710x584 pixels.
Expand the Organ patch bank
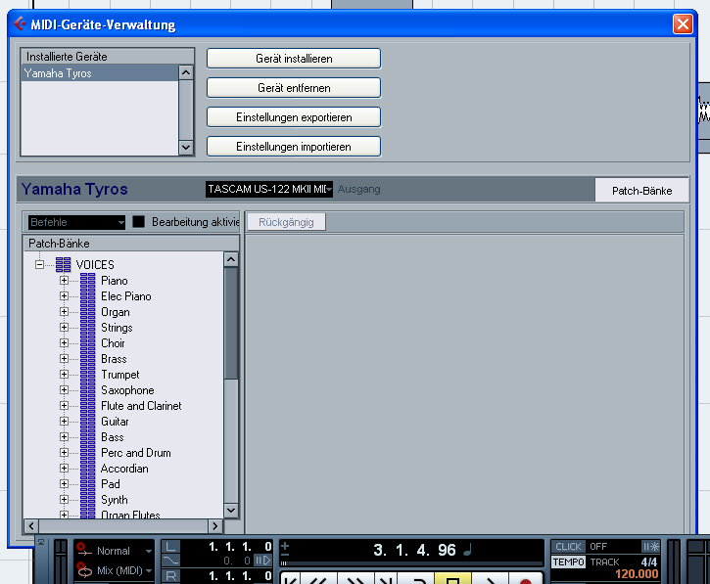coord(64,312)
